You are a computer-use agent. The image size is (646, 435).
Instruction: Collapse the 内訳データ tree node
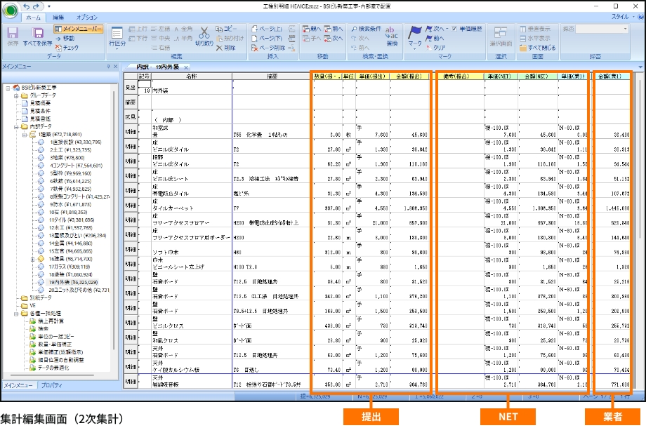point(15,126)
